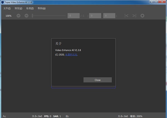
Task: Open the 文件(F) menu
Action: [x=7, y=8]
